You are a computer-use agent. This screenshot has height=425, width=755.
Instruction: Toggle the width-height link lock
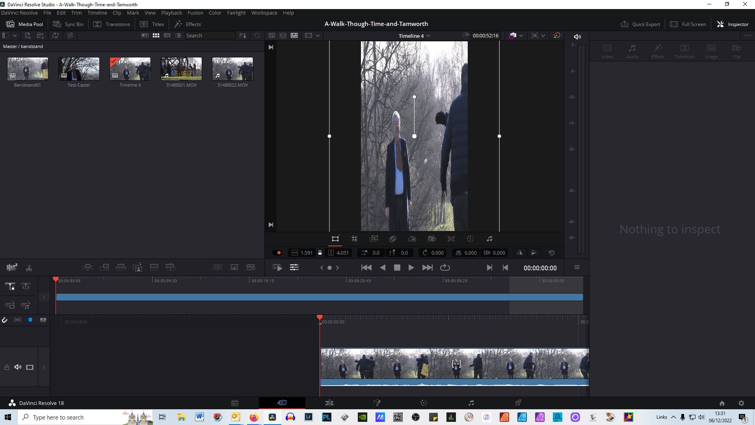point(320,253)
